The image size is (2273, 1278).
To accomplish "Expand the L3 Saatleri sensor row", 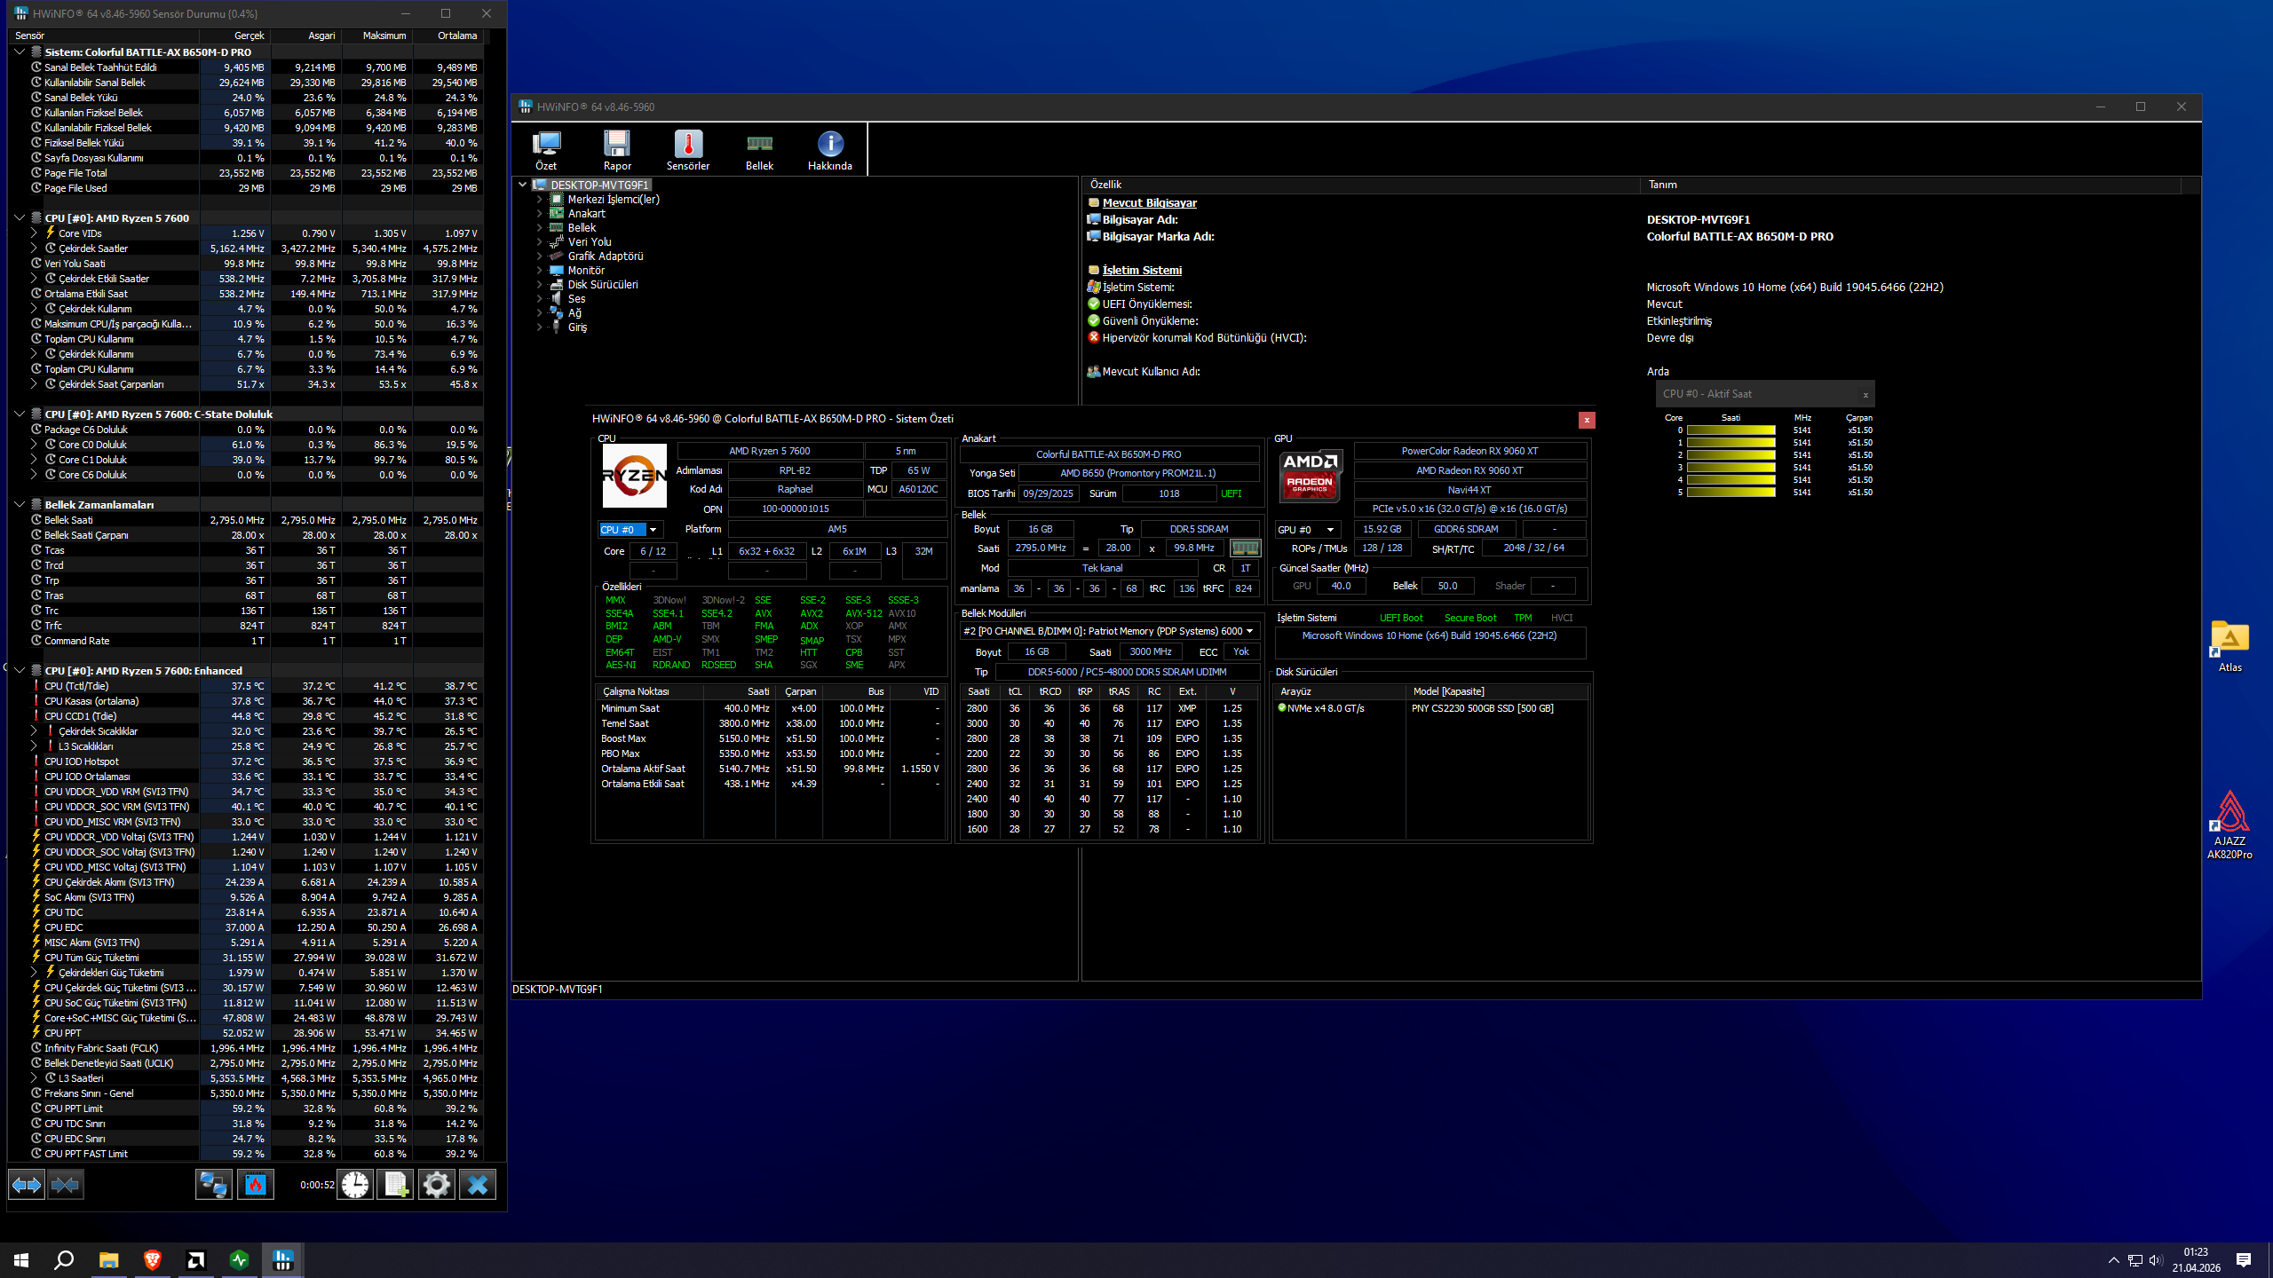I will pos(34,1078).
